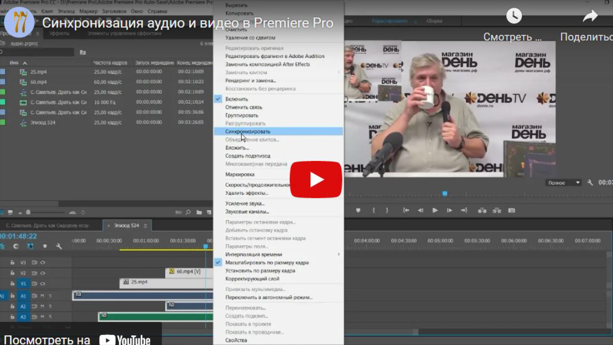Screen dimensions: 613x345
Task: Solo track A2 with the S button
Action: (50, 307)
